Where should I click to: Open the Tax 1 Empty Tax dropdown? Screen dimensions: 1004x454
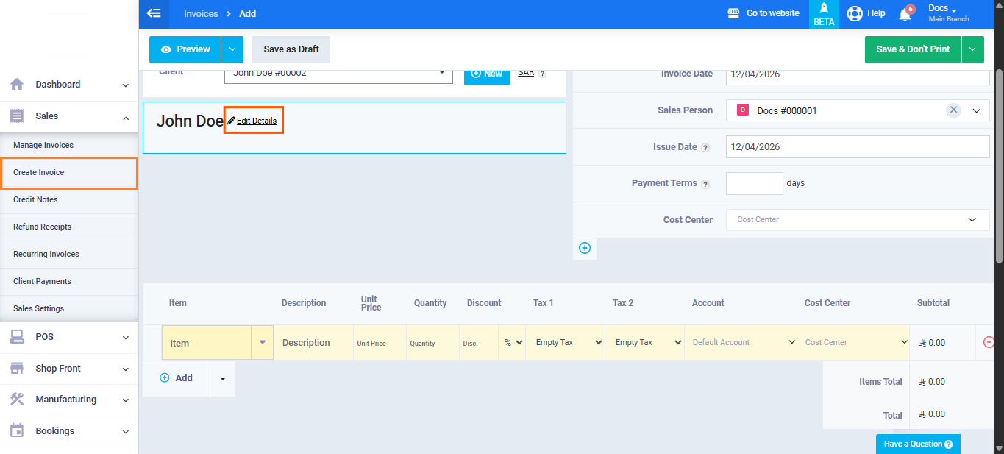click(x=565, y=342)
